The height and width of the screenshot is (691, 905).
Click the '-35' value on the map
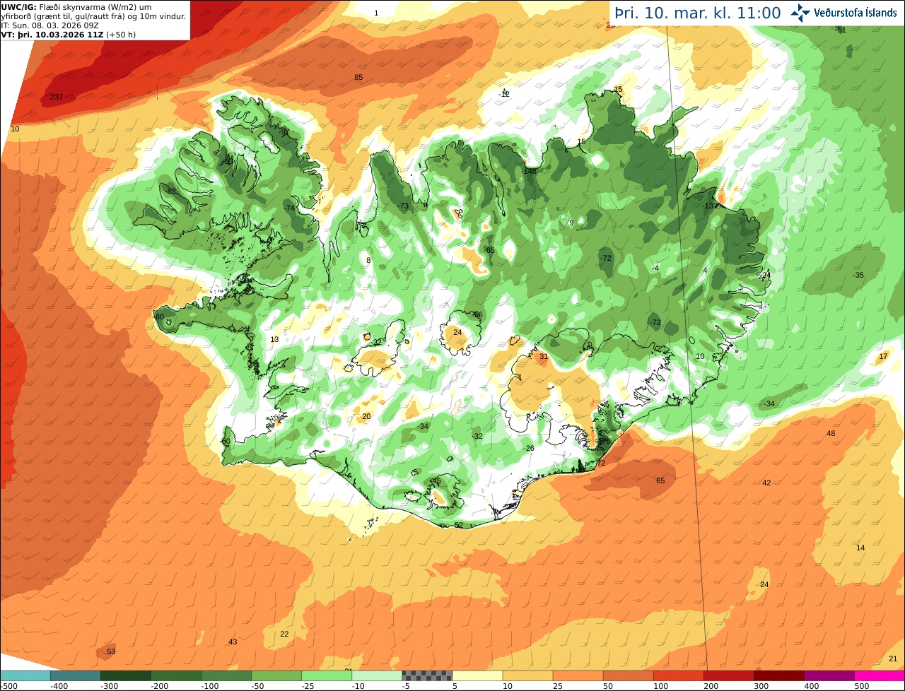tap(858, 275)
